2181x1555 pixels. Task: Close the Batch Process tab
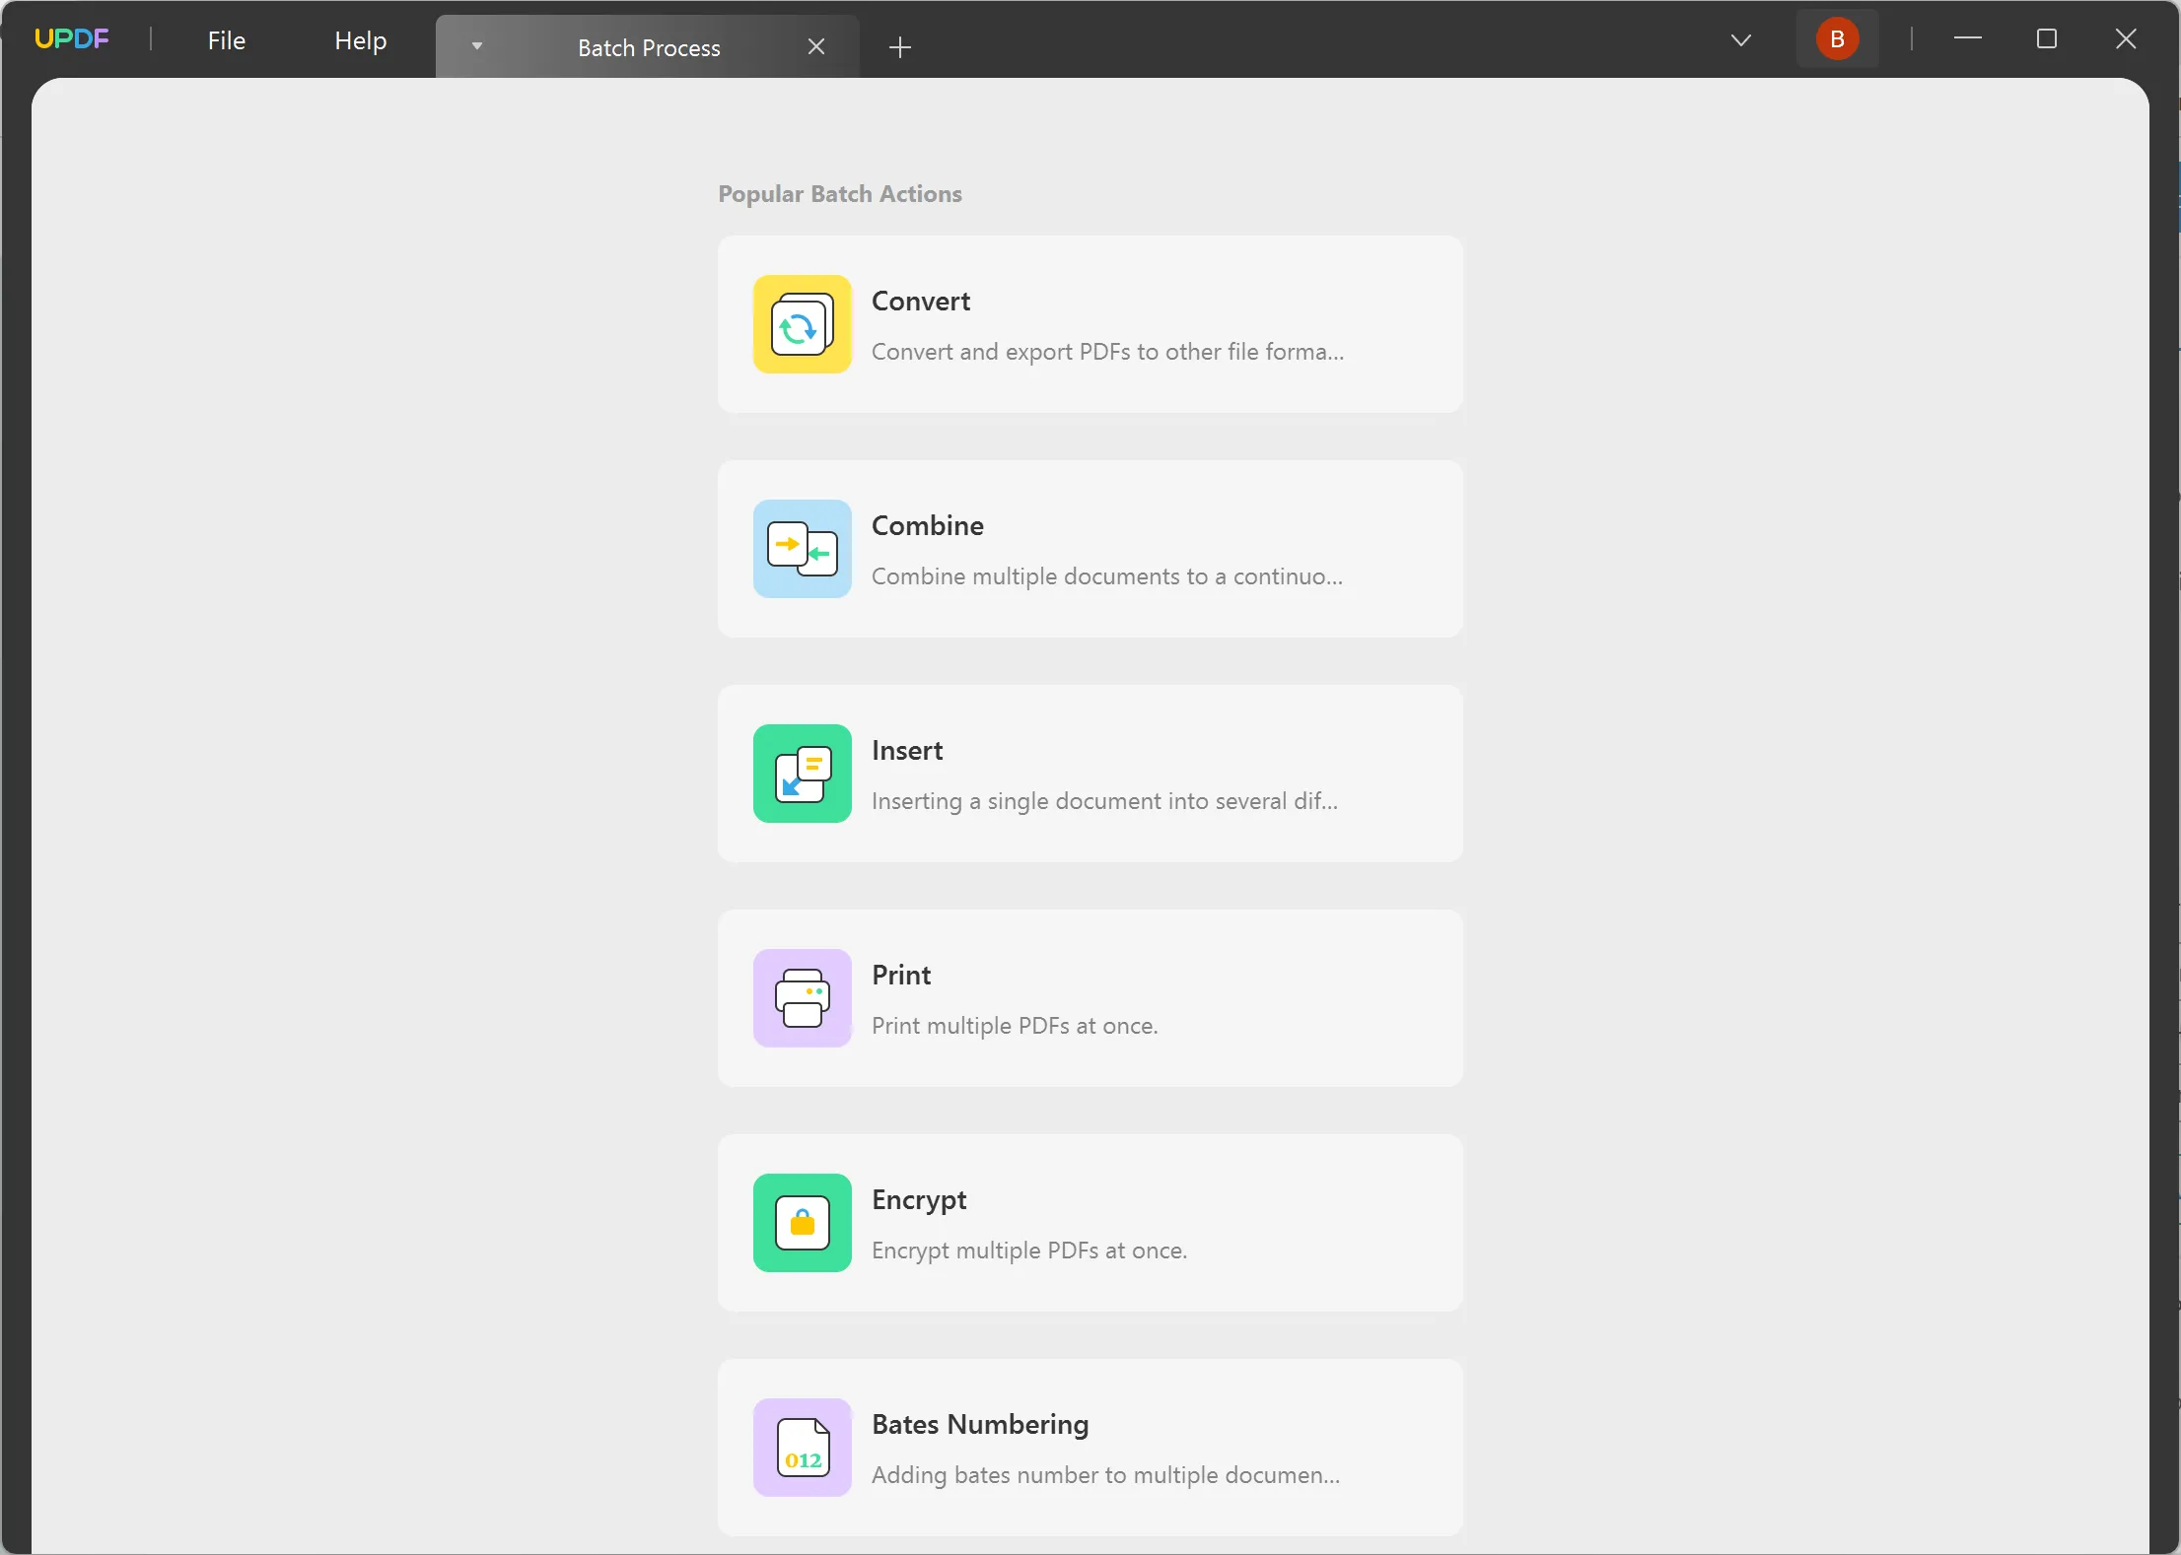pos(816,45)
